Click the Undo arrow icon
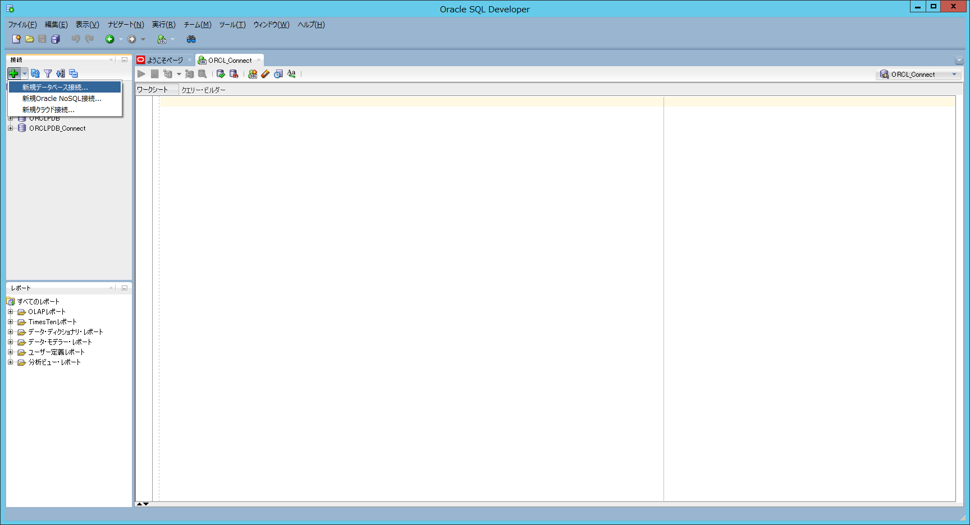970x525 pixels. click(x=76, y=39)
